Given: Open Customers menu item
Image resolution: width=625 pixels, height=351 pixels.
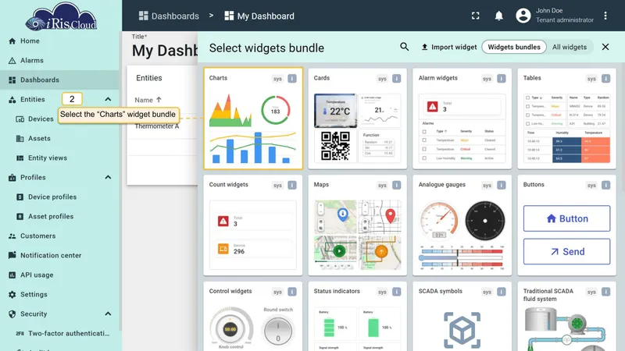Looking at the screenshot, I should point(60,236).
